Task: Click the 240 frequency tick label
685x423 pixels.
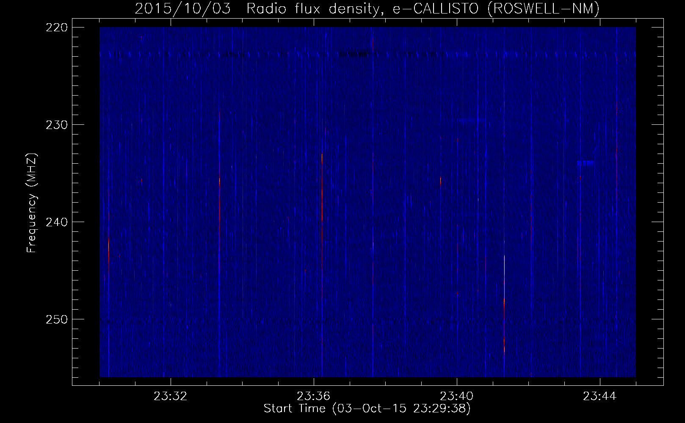Action: [56, 222]
